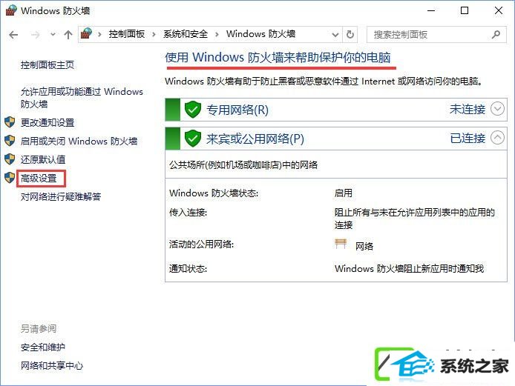This screenshot has width=515, height=386.
Task: Expand the 专用网络(R) section chevron
Action: click(x=497, y=109)
